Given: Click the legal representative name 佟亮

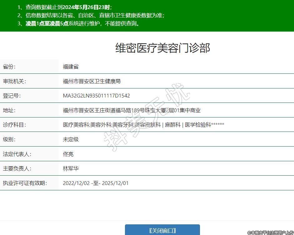Looking at the screenshot, I should 68,154.
